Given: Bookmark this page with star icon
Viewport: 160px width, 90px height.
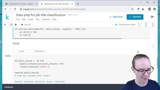Looking at the screenshot, I should point(132,9).
